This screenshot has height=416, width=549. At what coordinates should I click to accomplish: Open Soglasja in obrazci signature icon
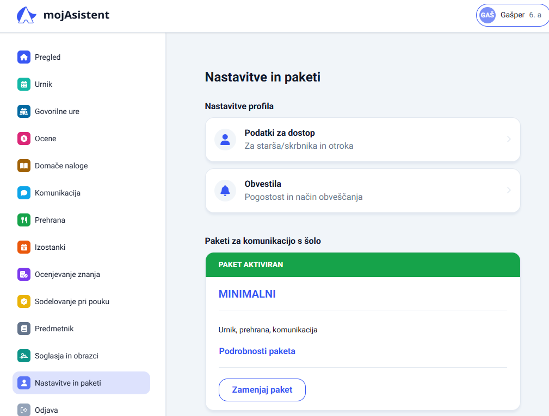24,356
